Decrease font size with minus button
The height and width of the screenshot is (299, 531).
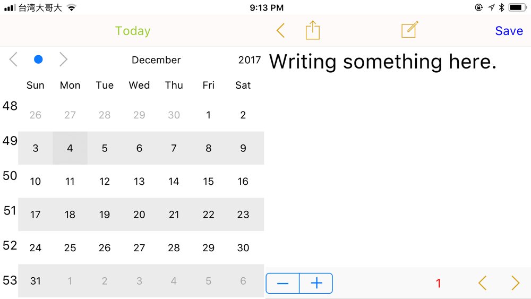[x=283, y=283]
